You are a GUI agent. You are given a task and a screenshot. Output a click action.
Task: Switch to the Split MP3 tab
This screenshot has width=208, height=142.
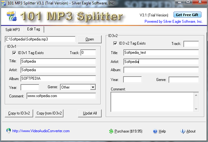click(x=13, y=29)
